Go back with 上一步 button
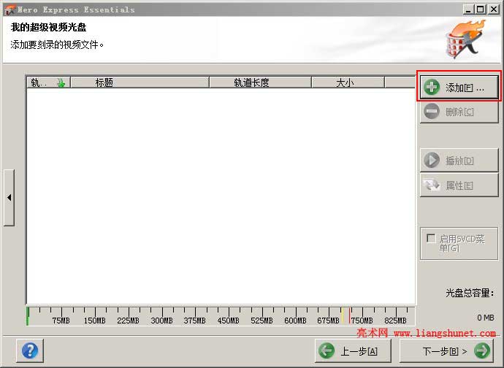 (x=353, y=350)
